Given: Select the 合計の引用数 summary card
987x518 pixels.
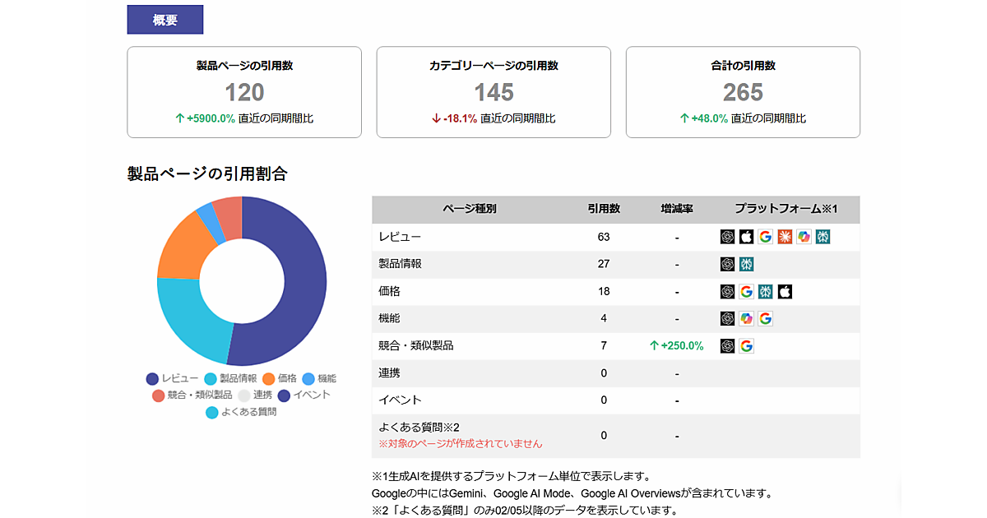Looking at the screenshot, I should pyautogui.click(x=743, y=92).
